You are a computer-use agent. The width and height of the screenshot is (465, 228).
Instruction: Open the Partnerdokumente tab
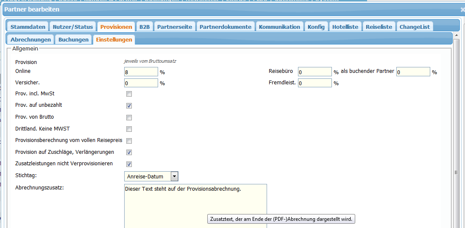point(225,27)
